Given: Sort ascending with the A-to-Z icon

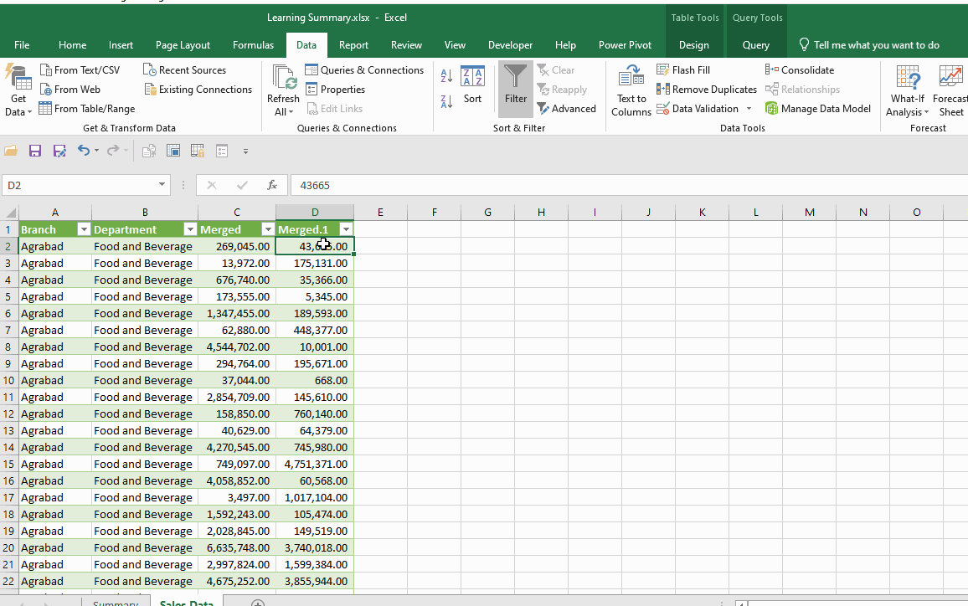Looking at the screenshot, I should 446,76.
